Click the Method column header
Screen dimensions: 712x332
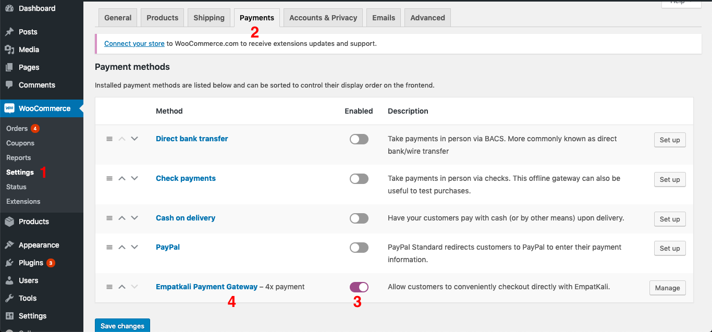tap(169, 111)
